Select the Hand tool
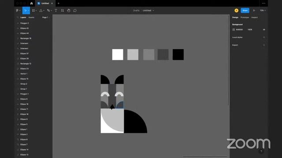The height and width of the screenshot is (158, 282). 69,11
